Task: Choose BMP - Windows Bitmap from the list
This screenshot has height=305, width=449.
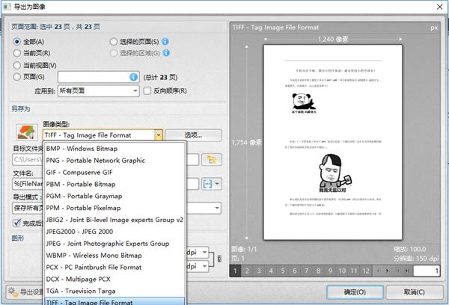Action: [x=114, y=149]
